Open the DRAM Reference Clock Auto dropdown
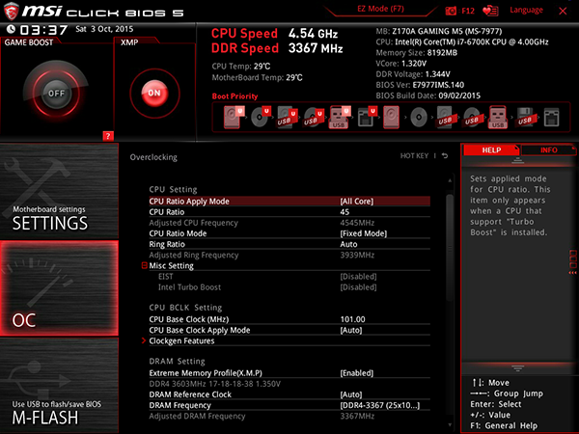The image size is (579, 434). point(351,394)
